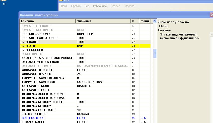The width and height of the screenshot is (213, 123).
Task: Click the command list scrollbar up arrow
Action: coord(155,21)
